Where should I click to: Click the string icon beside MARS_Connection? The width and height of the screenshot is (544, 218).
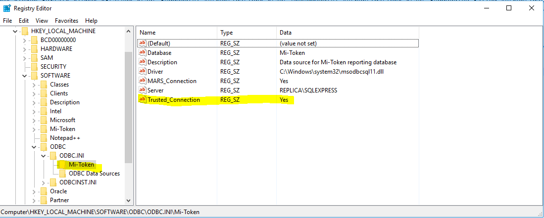[x=142, y=81]
